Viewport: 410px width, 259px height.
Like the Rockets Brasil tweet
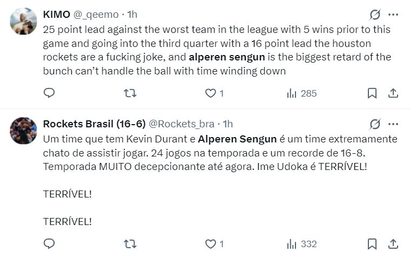(x=211, y=244)
